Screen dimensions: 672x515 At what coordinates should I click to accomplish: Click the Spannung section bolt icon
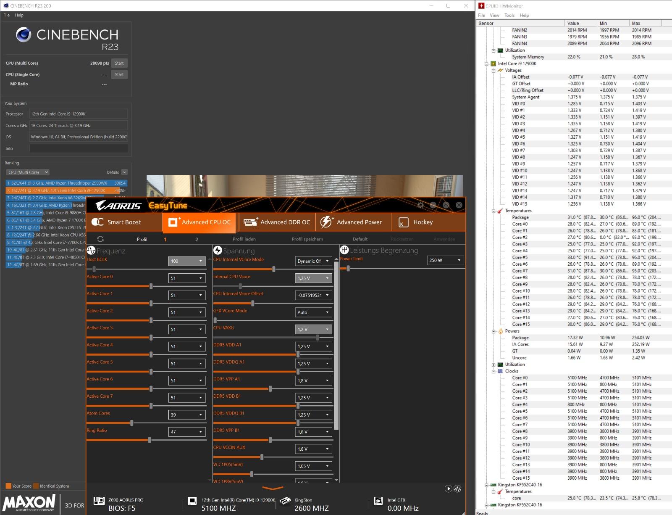[x=218, y=251]
